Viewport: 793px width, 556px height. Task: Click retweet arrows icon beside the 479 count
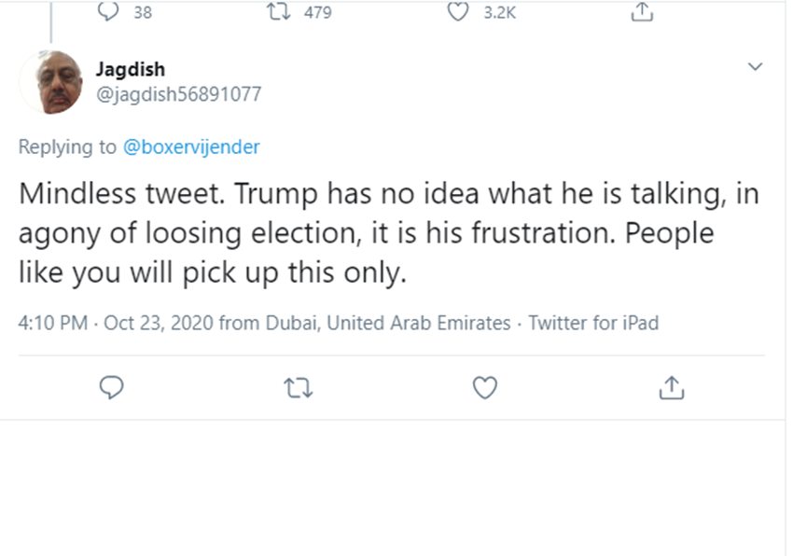(275, 12)
